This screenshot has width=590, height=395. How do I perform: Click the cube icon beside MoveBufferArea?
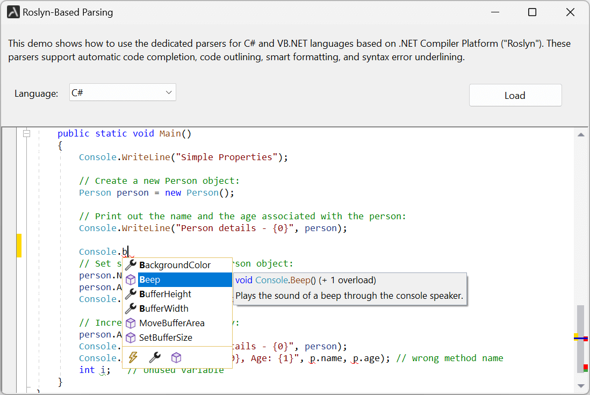tap(131, 323)
